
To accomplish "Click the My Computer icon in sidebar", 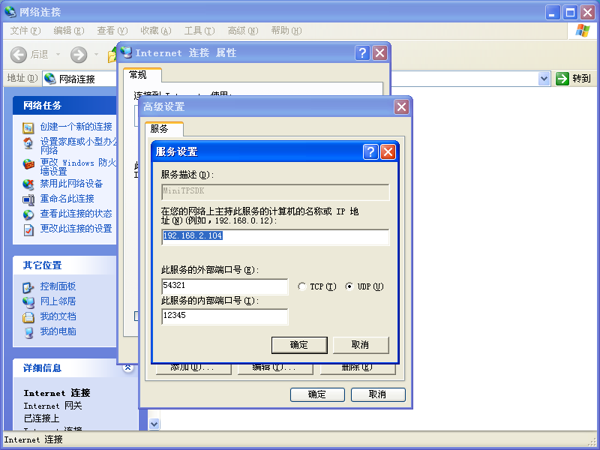I will pos(28,331).
